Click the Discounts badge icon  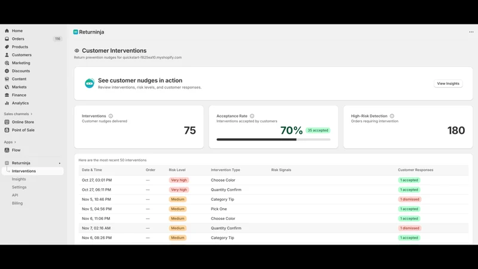pos(7,71)
